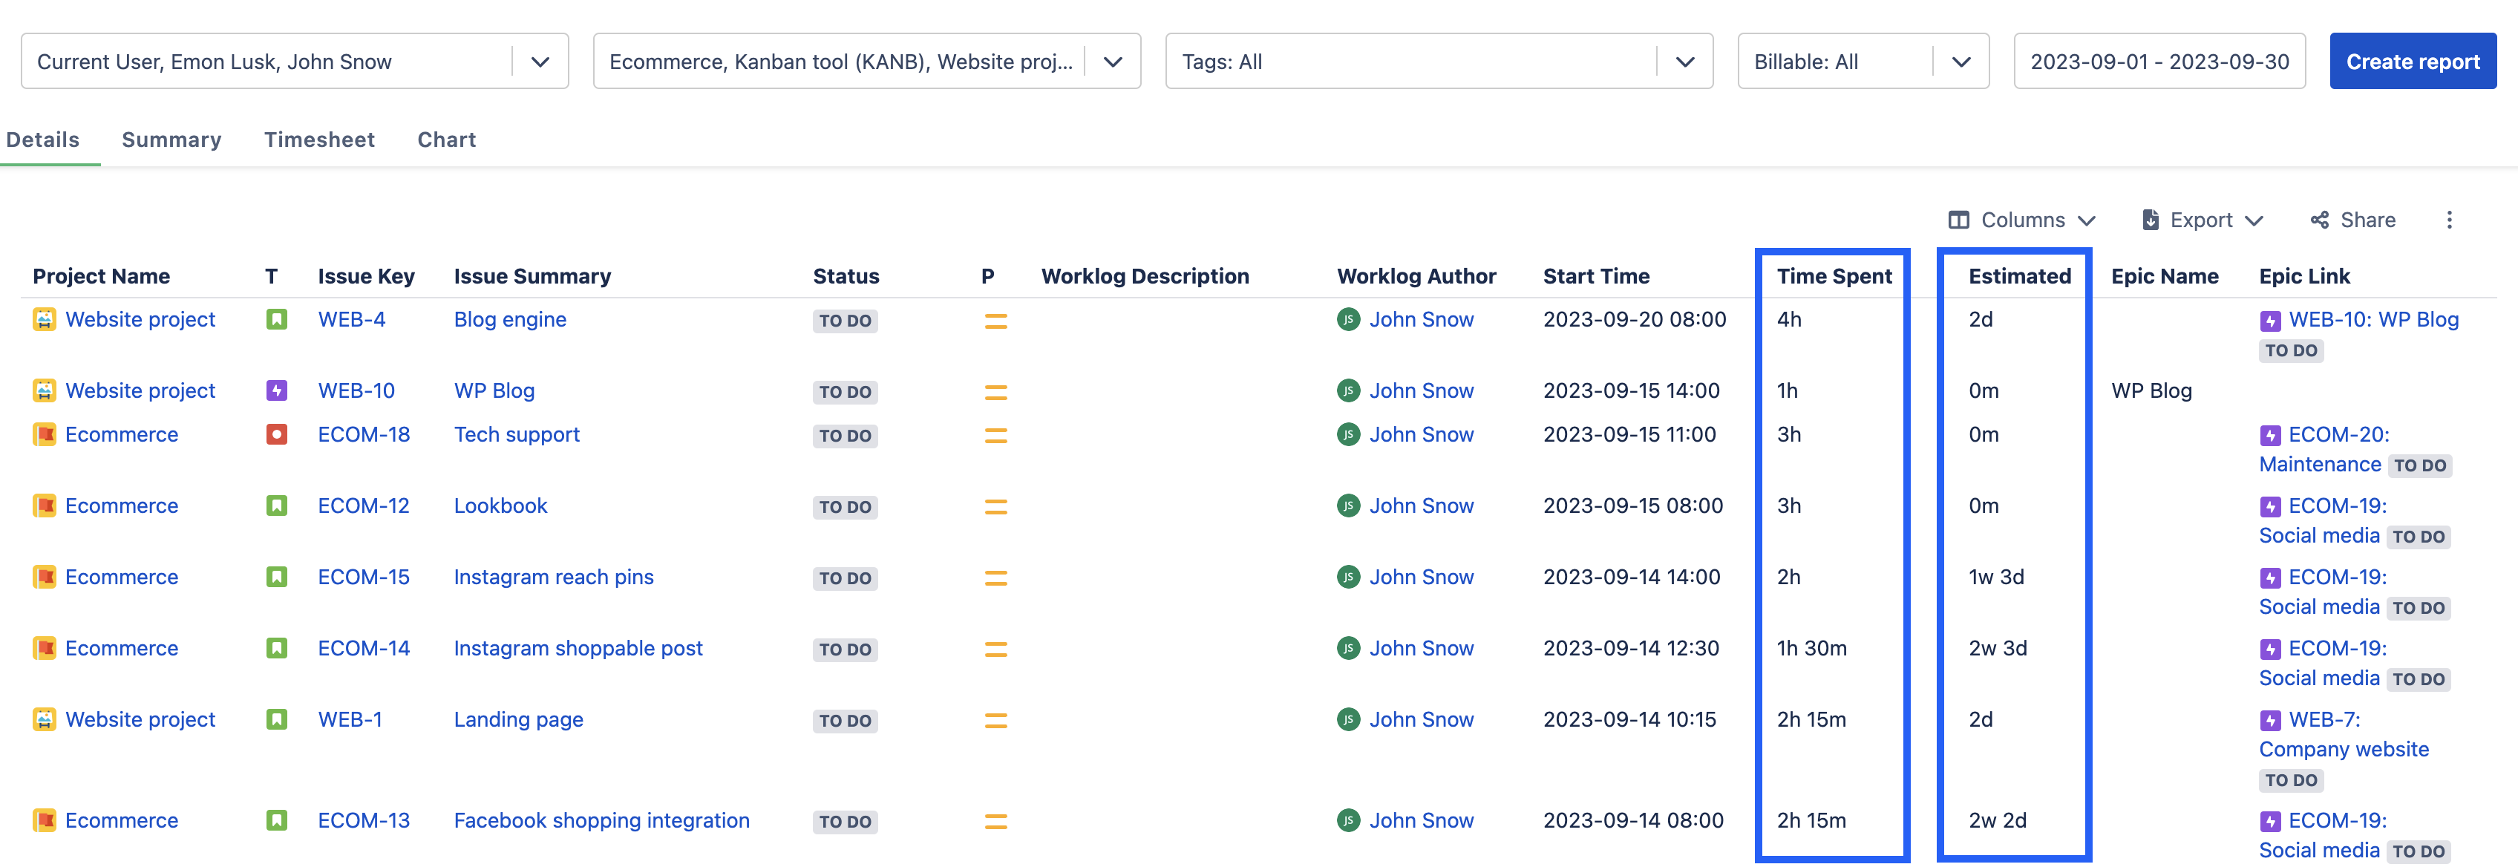Click the Create report button
The width and height of the screenshot is (2518, 867).
[x=2413, y=62]
